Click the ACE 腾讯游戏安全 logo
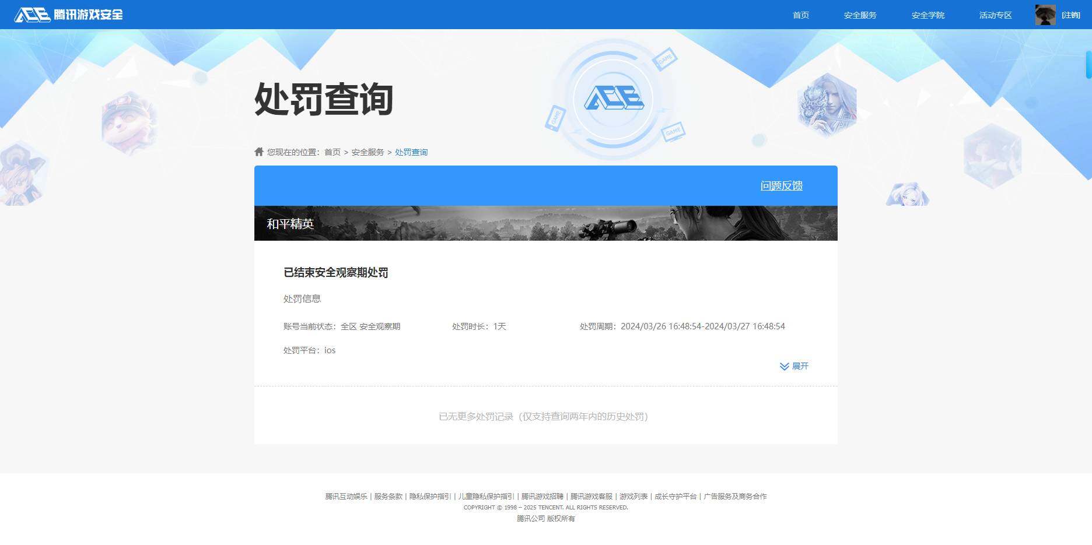This screenshot has width=1092, height=545. tap(69, 15)
